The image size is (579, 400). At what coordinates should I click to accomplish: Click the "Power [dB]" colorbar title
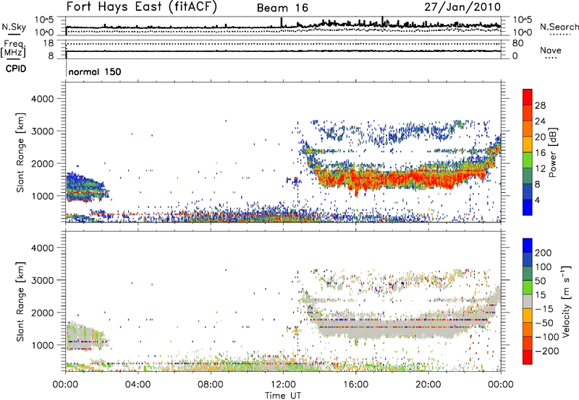pos(553,152)
